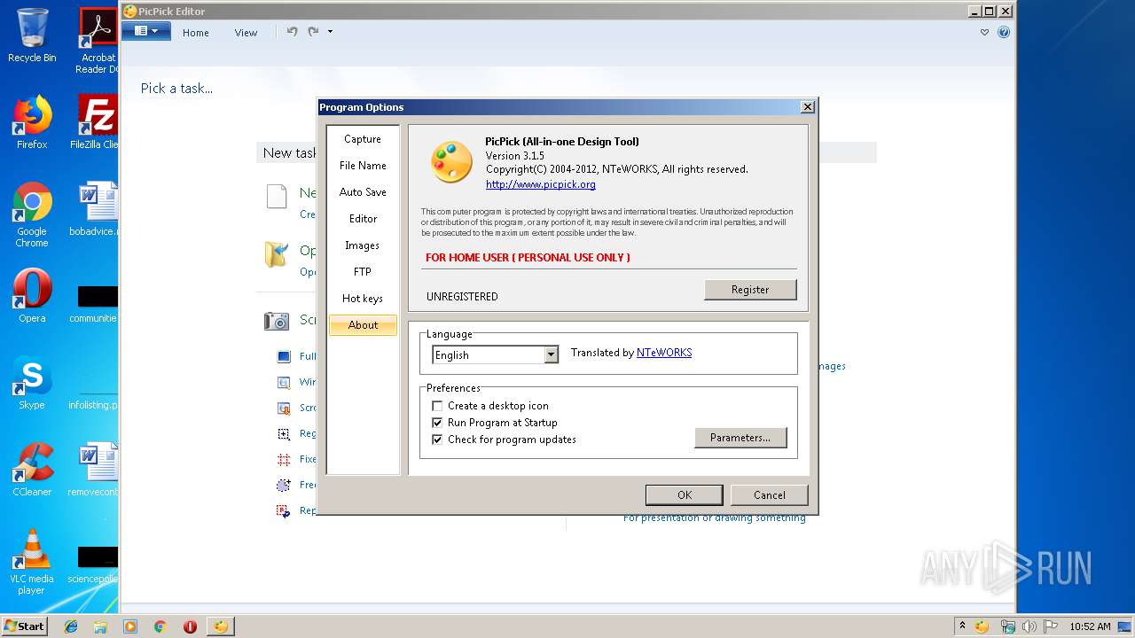Click the PicPick taskbar button

[x=220, y=626]
